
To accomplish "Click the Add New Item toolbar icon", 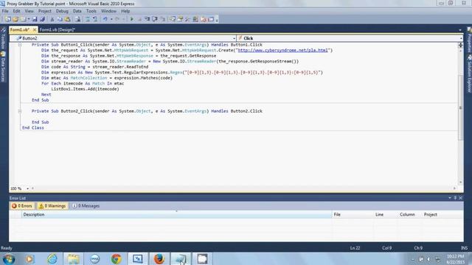I will (x=23, y=19).
